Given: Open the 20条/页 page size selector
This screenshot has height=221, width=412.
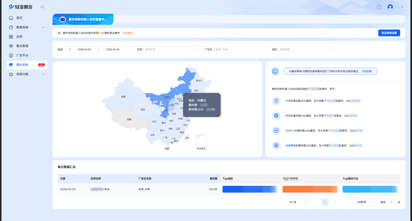Looking at the screenshot, I should [364, 202].
